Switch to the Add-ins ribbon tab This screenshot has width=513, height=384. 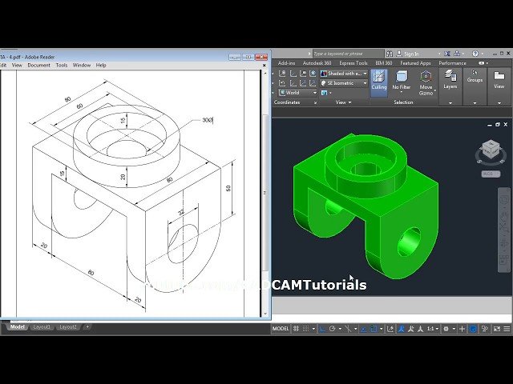[287, 63]
